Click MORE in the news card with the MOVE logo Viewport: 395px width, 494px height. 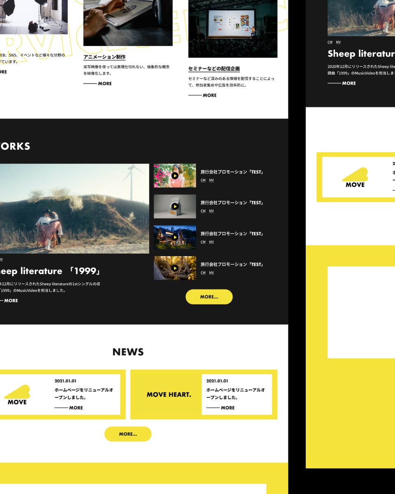point(69,408)
